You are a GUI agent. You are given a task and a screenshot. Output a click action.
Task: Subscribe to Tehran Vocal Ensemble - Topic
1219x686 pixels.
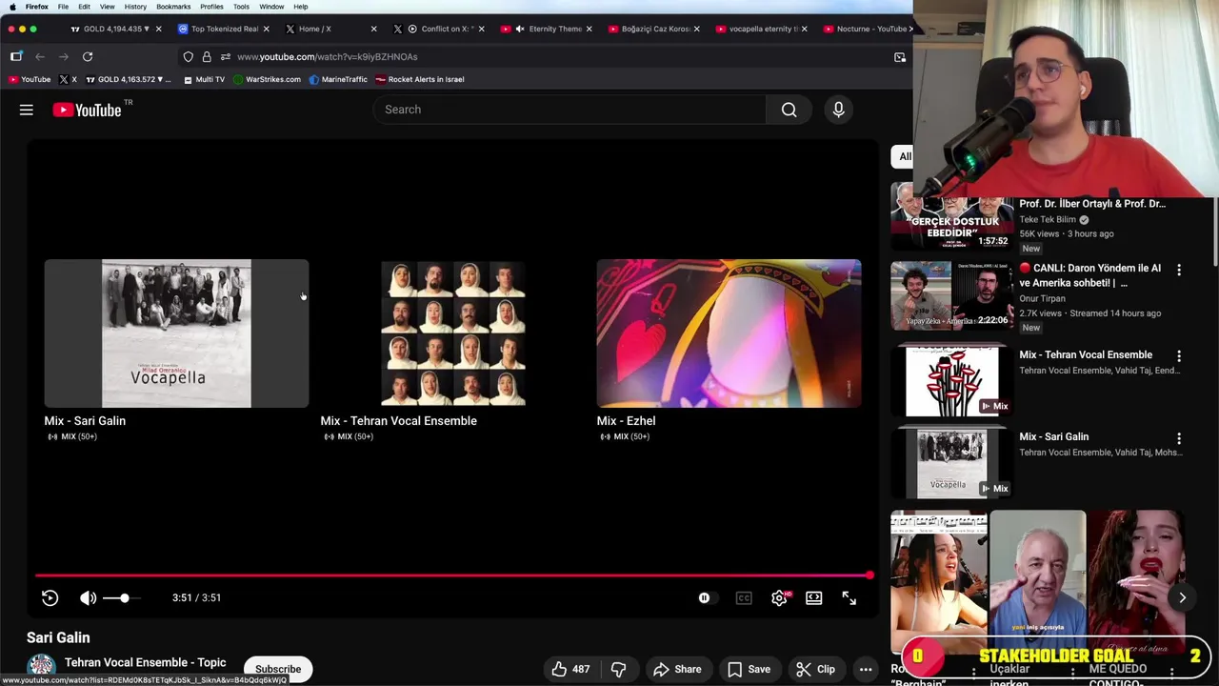[277, 669]
